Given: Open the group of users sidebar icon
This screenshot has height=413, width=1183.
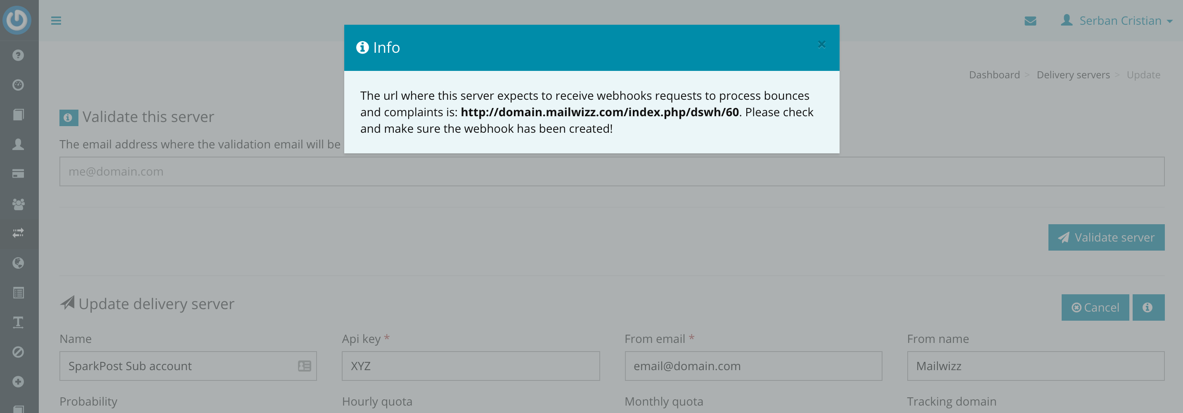Looking at the screenshot, I should click(x=19, y=204).
